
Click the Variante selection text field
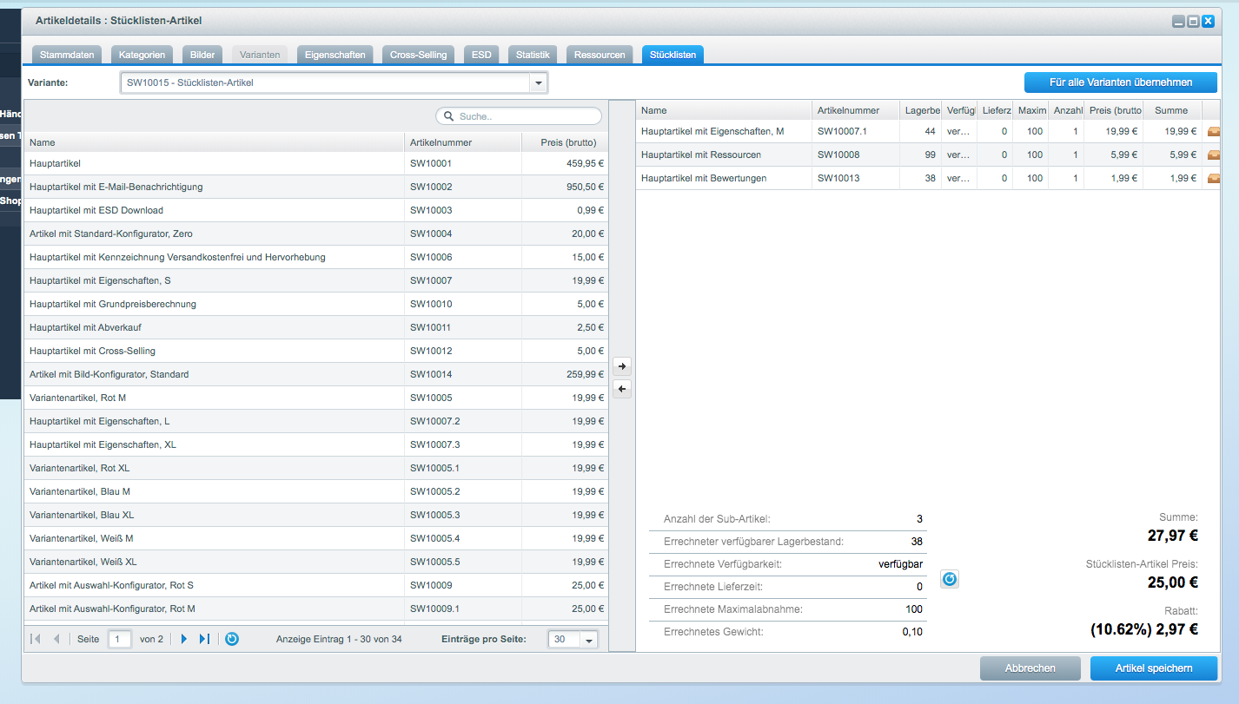pos(325,83)
